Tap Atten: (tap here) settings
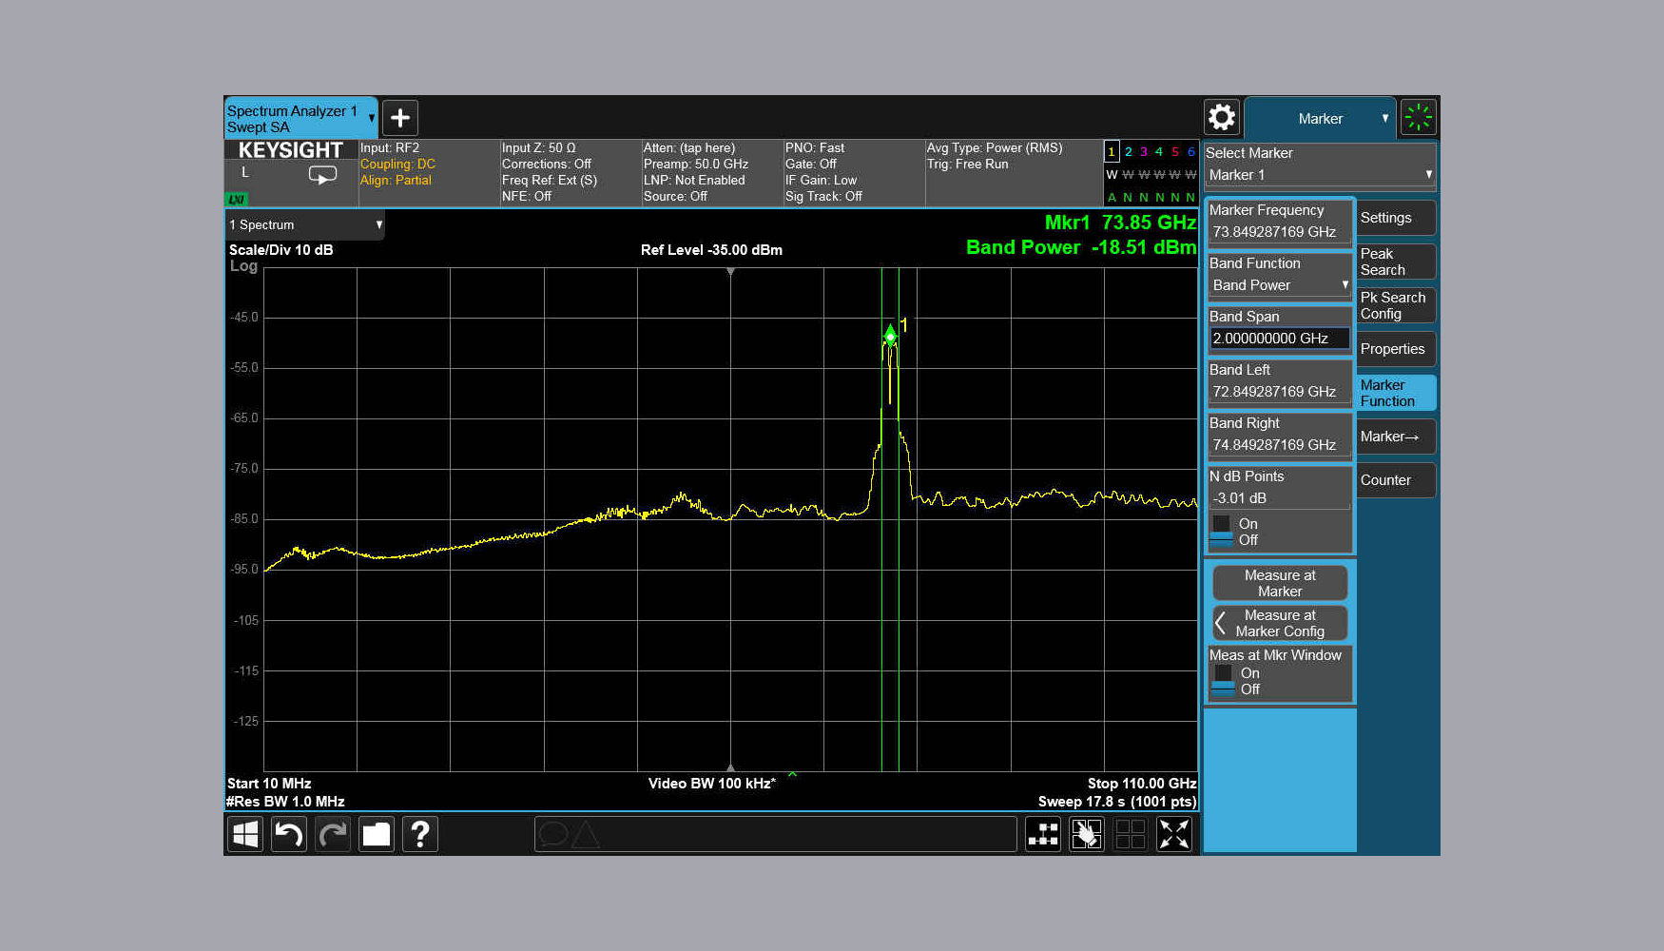 coord(689,148)
